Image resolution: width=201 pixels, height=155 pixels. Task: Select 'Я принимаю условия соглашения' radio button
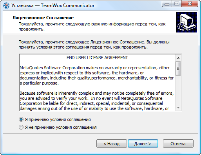click(x=21, y=119)
